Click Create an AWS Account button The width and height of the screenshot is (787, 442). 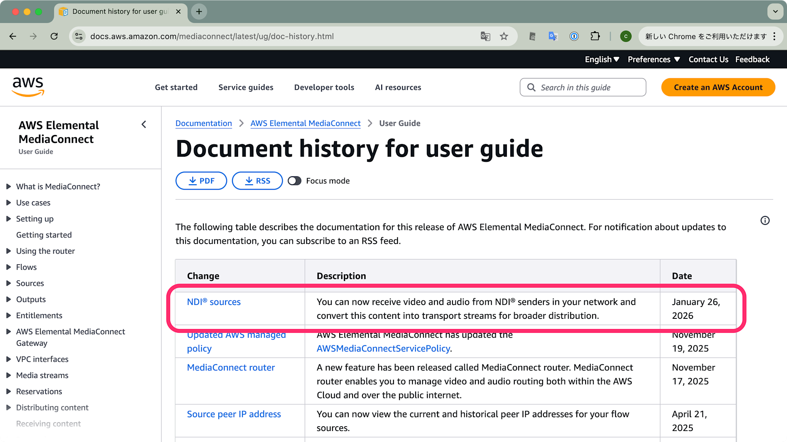(x=718, y=87)
